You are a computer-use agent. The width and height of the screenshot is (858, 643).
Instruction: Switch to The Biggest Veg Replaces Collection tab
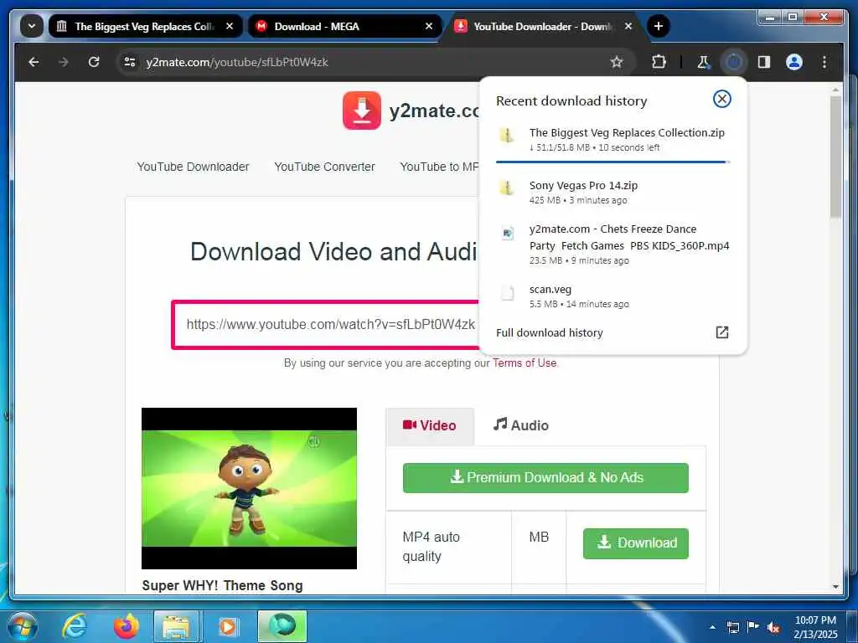click(146, 26)
